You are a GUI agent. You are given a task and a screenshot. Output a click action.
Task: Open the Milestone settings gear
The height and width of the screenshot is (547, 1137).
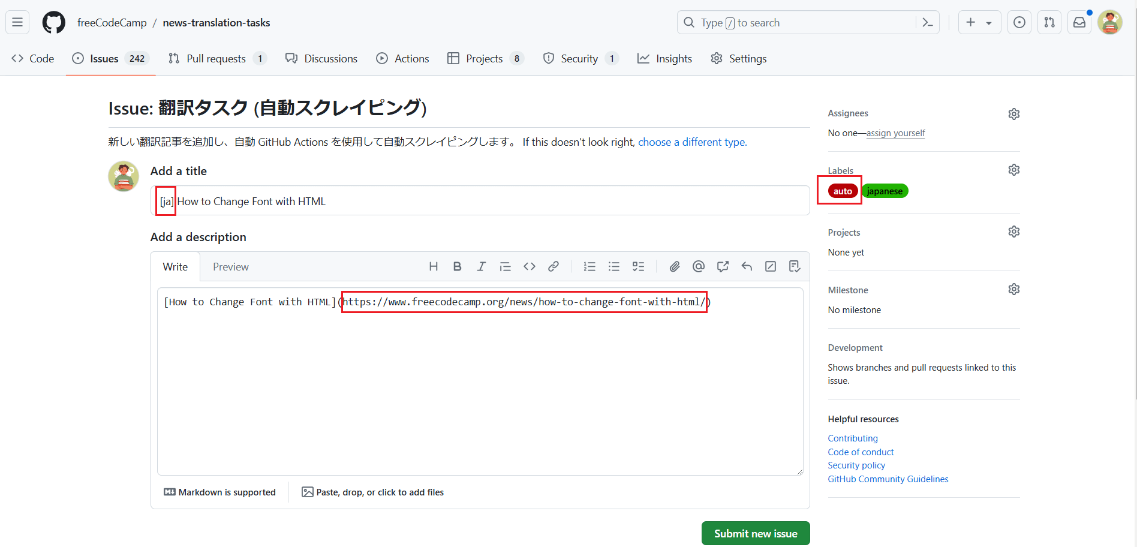(x=1013, y=289)
